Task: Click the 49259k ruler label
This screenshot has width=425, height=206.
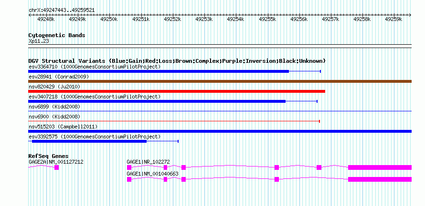Action: click(x=394, y=19)
